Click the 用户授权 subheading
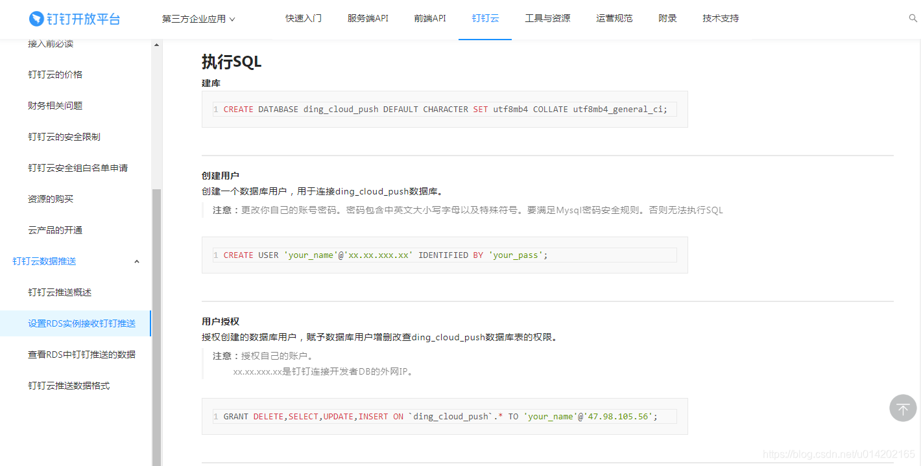Screen dimensions: 921x466 [221, 321]
